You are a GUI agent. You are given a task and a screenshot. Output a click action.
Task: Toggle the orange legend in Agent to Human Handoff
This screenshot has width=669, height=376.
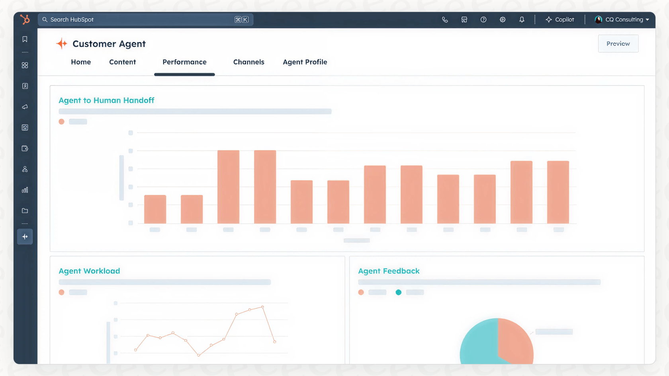tap(62, 122)
